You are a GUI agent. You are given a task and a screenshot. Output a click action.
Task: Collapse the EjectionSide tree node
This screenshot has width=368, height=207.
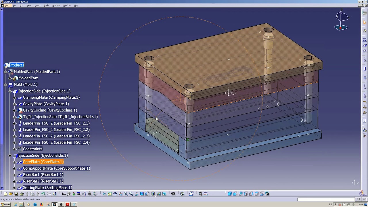click(10, 156)
